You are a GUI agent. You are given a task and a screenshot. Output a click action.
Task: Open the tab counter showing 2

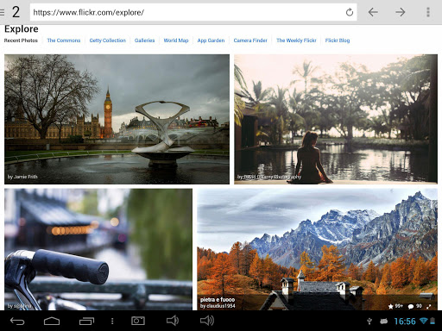[16, 12]
